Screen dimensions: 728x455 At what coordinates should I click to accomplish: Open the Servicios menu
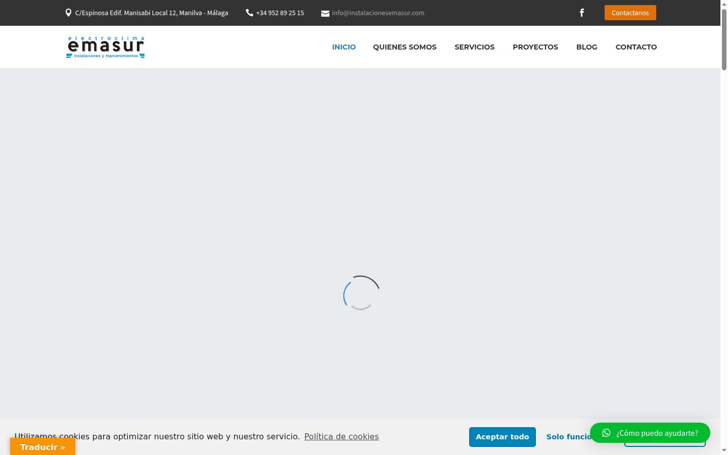(x=474, y=47)
